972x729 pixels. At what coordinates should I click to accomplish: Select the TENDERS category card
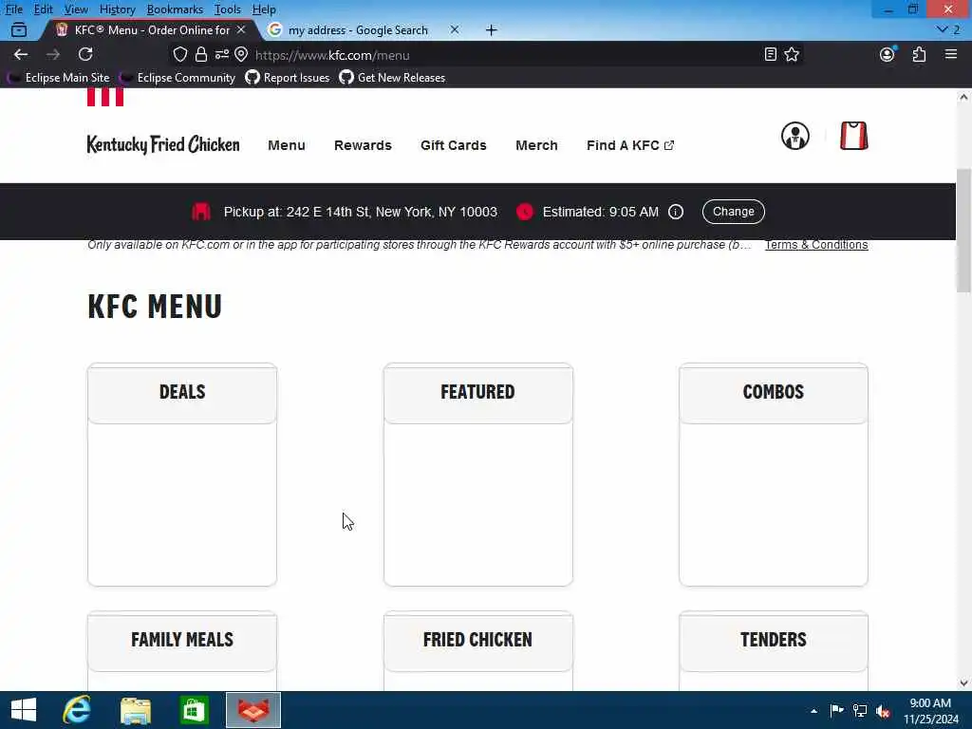tap(773, 650)
